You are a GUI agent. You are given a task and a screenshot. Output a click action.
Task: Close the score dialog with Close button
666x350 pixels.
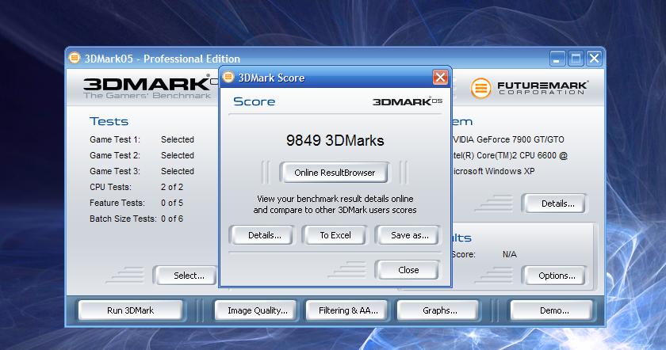(408, 270)
